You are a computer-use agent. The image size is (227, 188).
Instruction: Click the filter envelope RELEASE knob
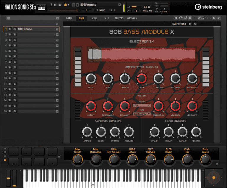(x=196, y=132)
